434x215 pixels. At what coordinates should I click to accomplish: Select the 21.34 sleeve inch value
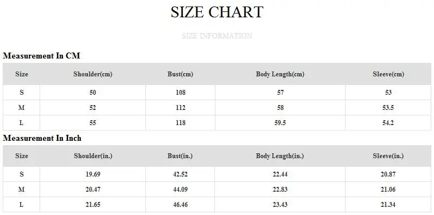[x=388, y=205]
